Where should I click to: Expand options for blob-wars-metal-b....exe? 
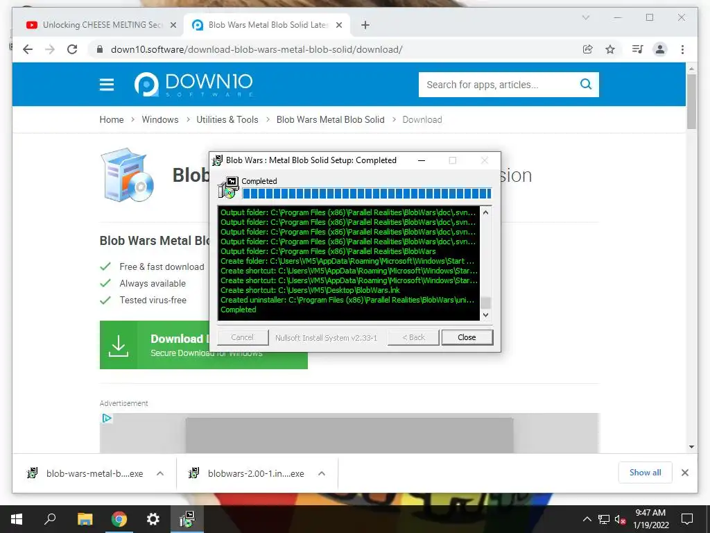pyautogui.click(x=160, y=473)
